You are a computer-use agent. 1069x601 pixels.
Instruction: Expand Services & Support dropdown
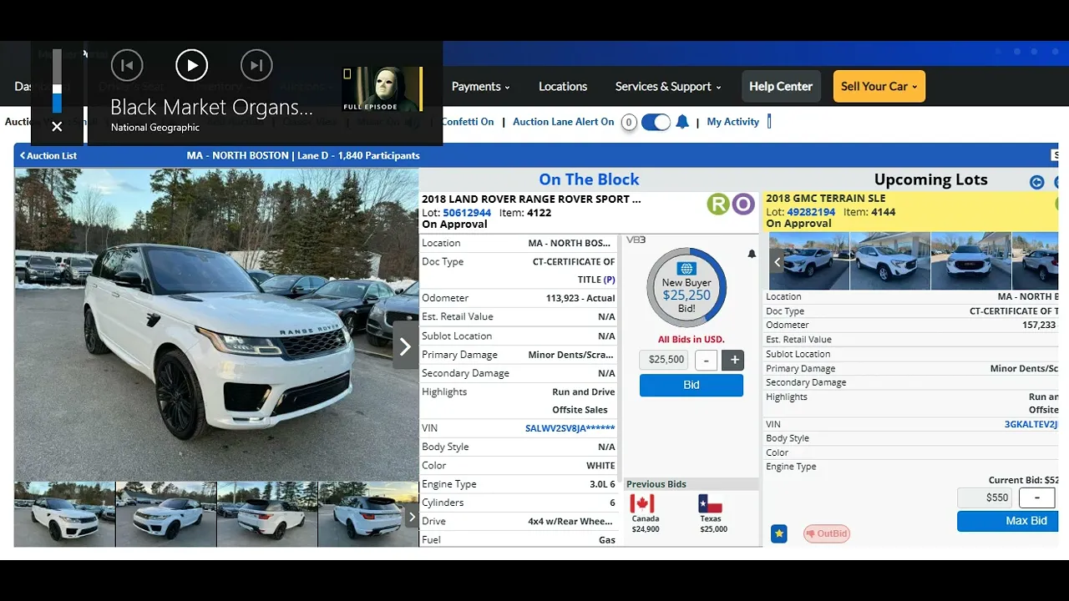tap(668, 86)
